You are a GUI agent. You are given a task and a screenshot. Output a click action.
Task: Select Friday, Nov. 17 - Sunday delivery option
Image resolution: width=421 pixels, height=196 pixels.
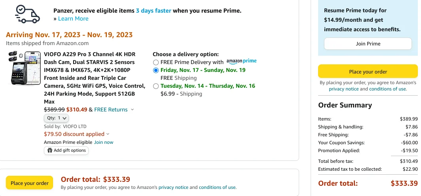(x=156, y=70)
